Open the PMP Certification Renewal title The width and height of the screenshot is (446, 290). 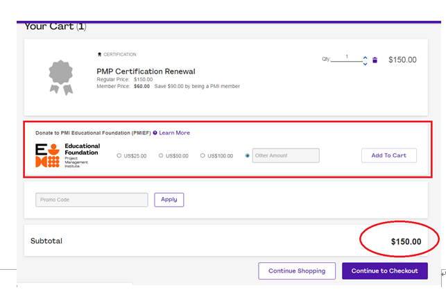pyautogui.click(x=146, y=71)
